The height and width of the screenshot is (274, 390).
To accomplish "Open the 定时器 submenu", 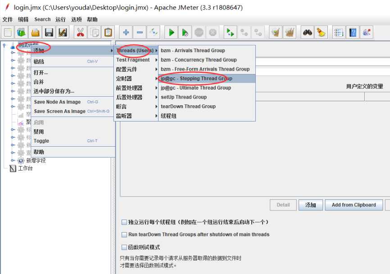I will pos(136,79).
